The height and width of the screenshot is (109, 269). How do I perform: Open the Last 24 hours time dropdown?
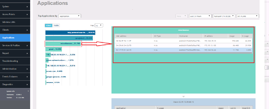200,16
